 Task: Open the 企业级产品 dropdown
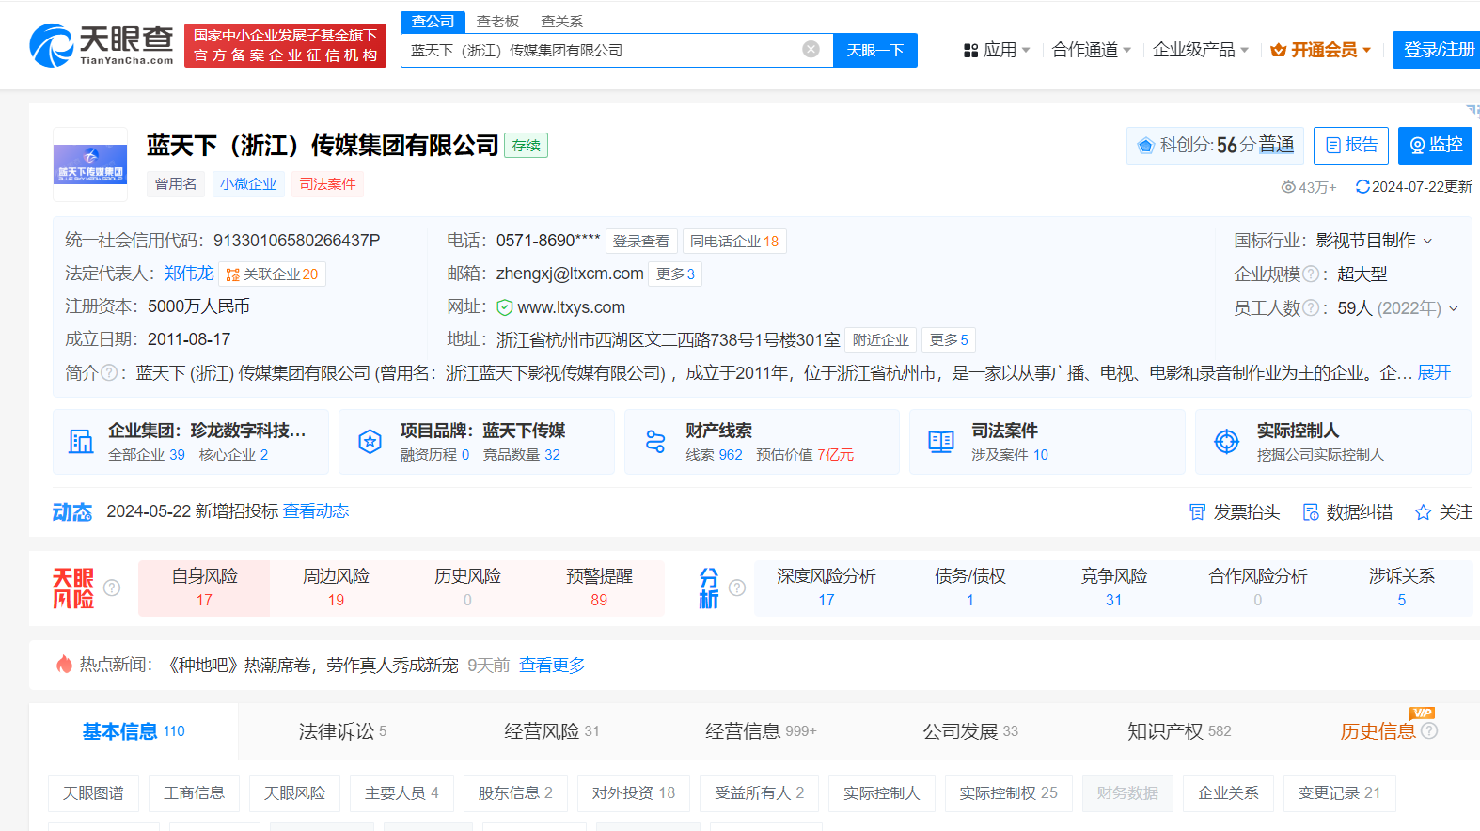pos(1200,50)
